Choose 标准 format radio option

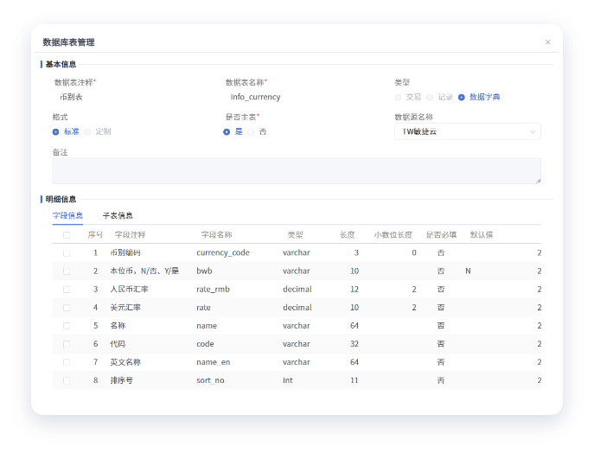click(56, 131)
